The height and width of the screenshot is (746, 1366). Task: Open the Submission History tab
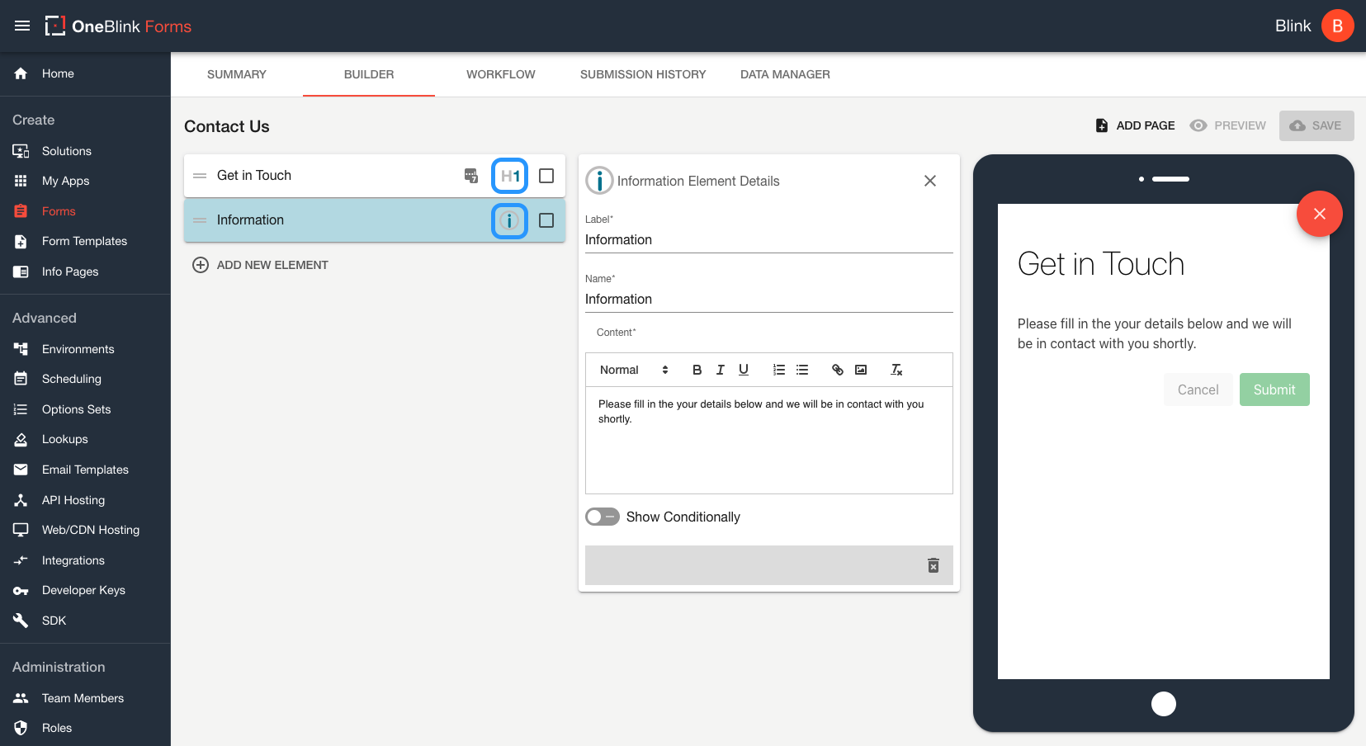642,74
